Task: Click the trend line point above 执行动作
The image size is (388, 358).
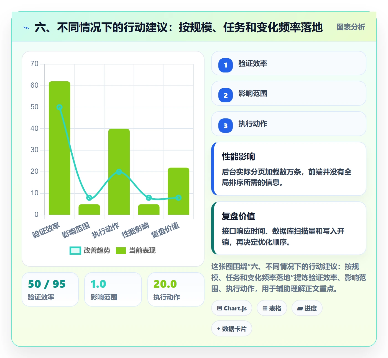Action: (x=119, y=172)
